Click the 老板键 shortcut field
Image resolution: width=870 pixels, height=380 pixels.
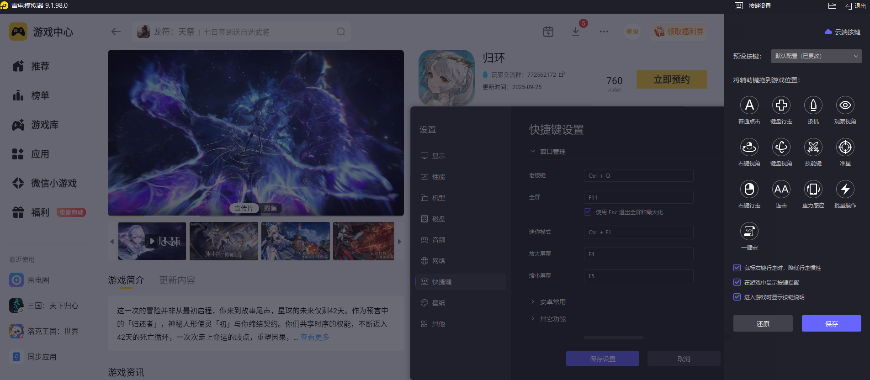pos(638,175)
